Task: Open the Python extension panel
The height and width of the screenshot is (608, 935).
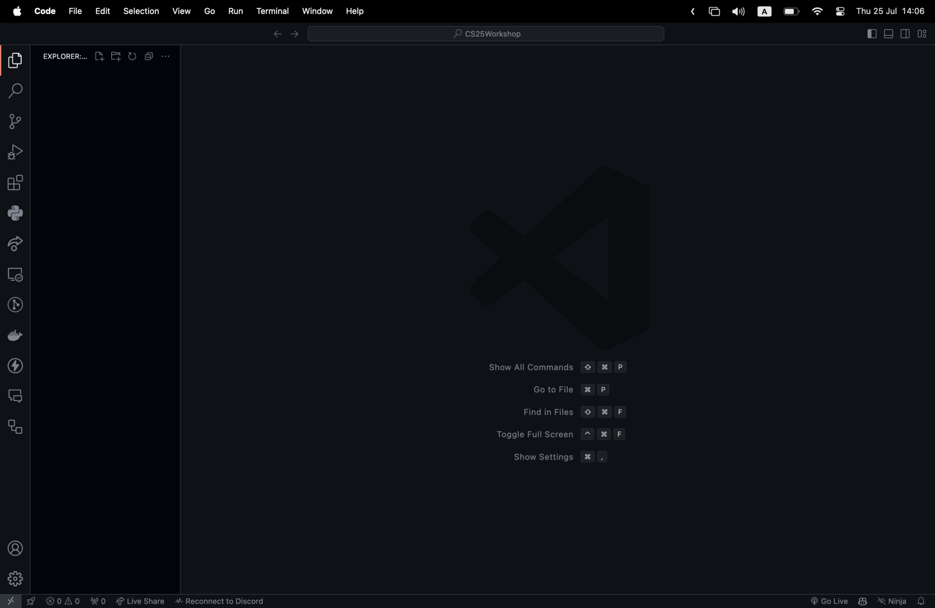Action: click(15, 213)
